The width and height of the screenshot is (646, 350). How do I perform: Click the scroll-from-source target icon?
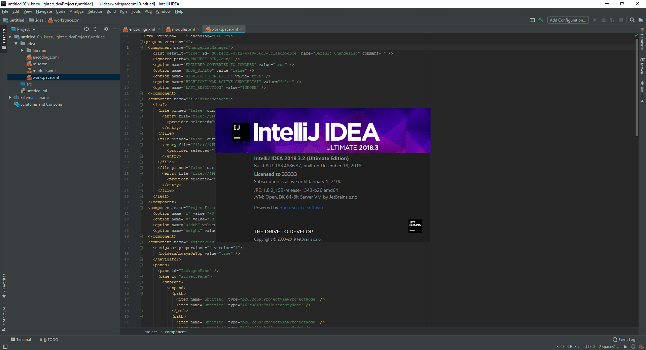[86, 29]
